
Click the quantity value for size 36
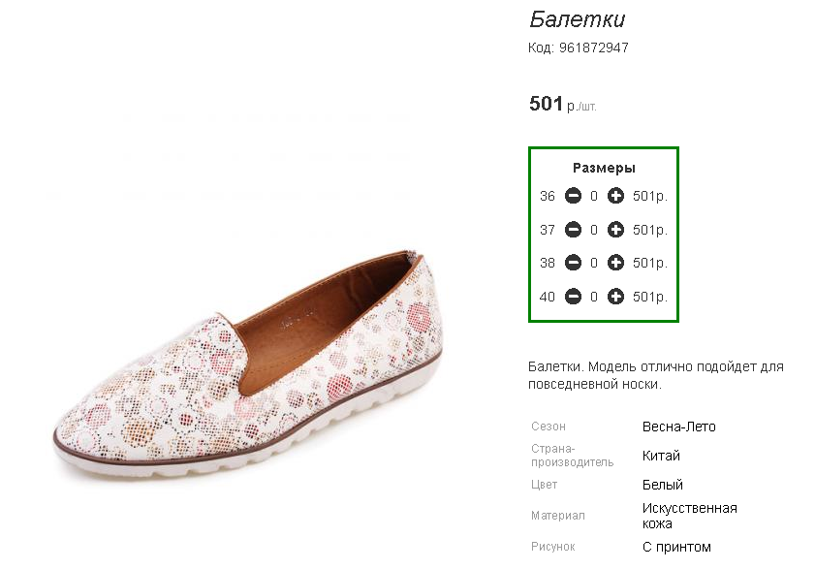click(x=594, y=197)
